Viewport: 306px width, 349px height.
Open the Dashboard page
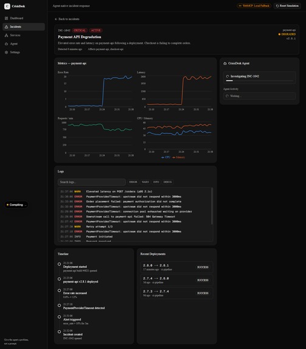click(x=24, y=18)
